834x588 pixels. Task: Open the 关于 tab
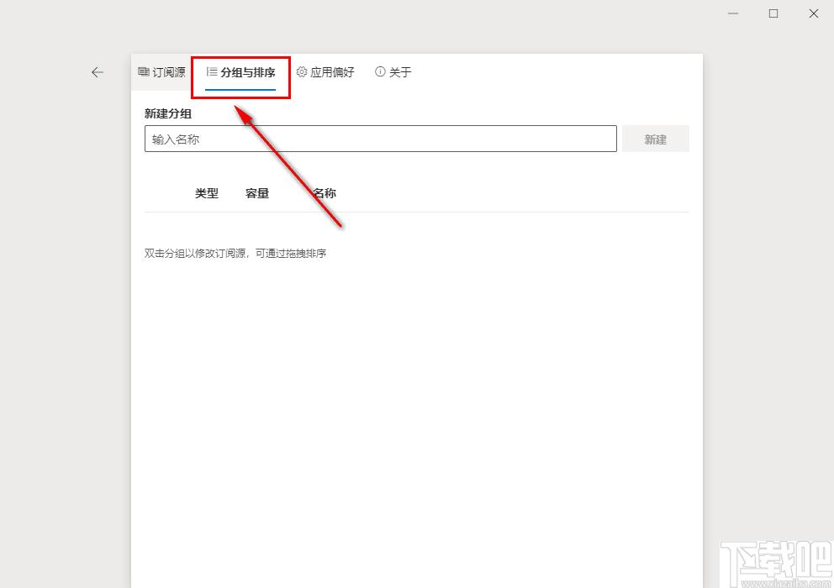point(393,72)
